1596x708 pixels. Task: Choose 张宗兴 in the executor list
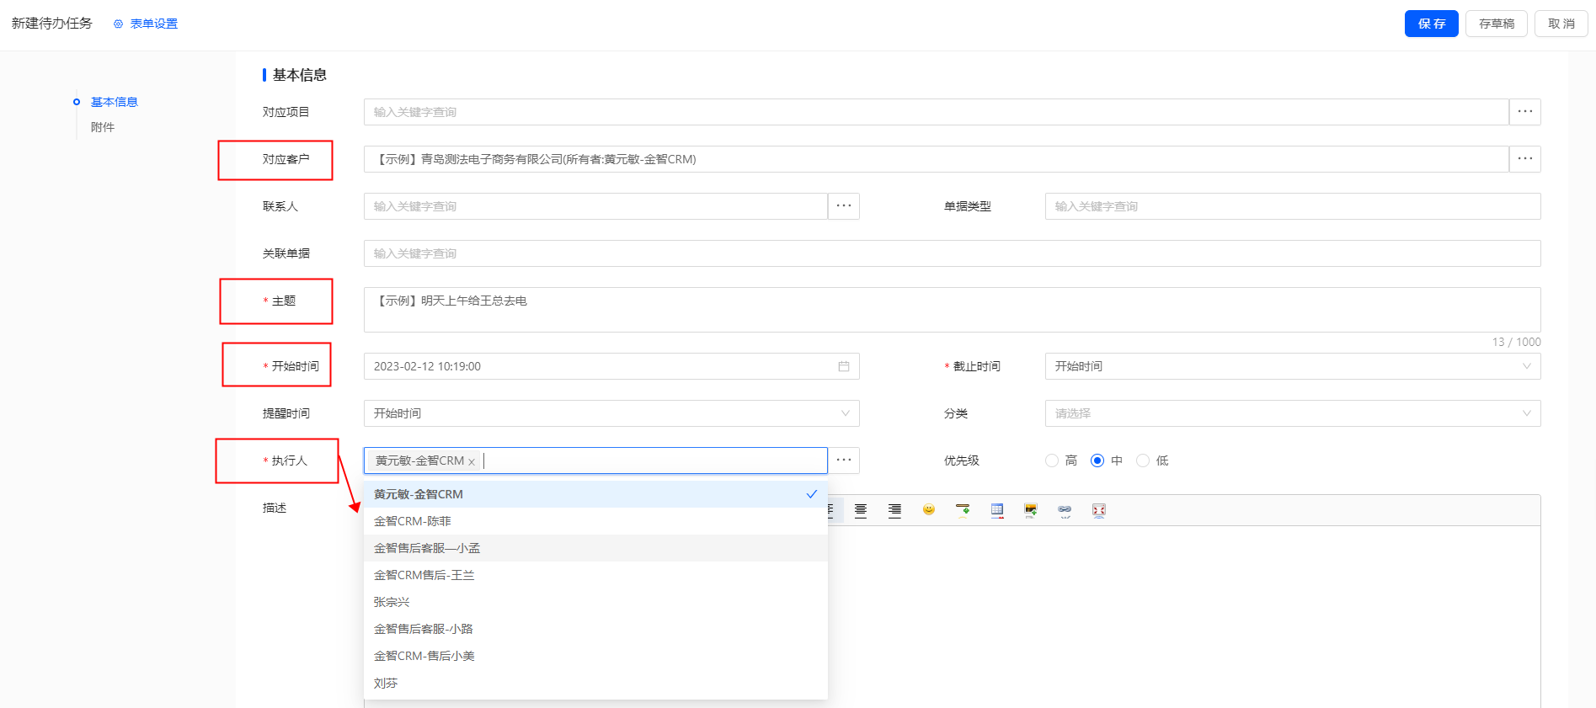point(595,602)
